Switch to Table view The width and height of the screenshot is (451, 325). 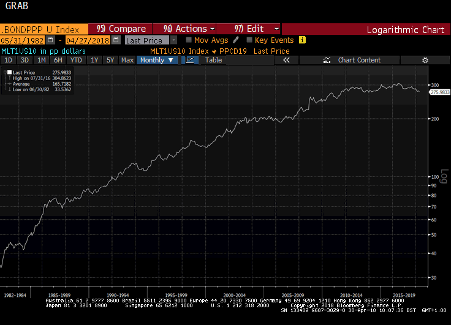pyautogui.click(x=213, y=60)
